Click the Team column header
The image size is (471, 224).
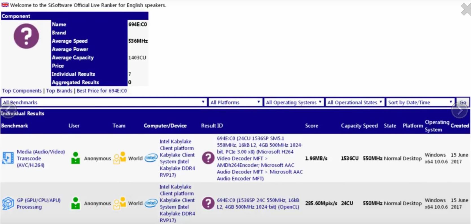[x=119, y=126]
